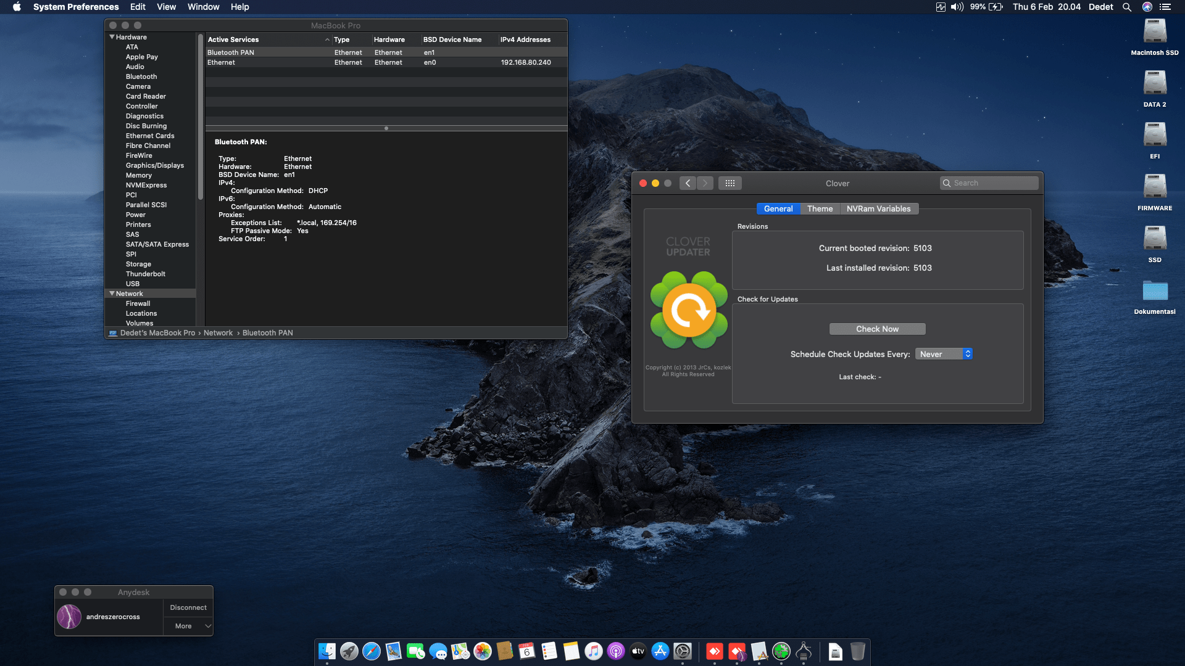Launch Launchpad rocket icon in dock

point(349,651)
